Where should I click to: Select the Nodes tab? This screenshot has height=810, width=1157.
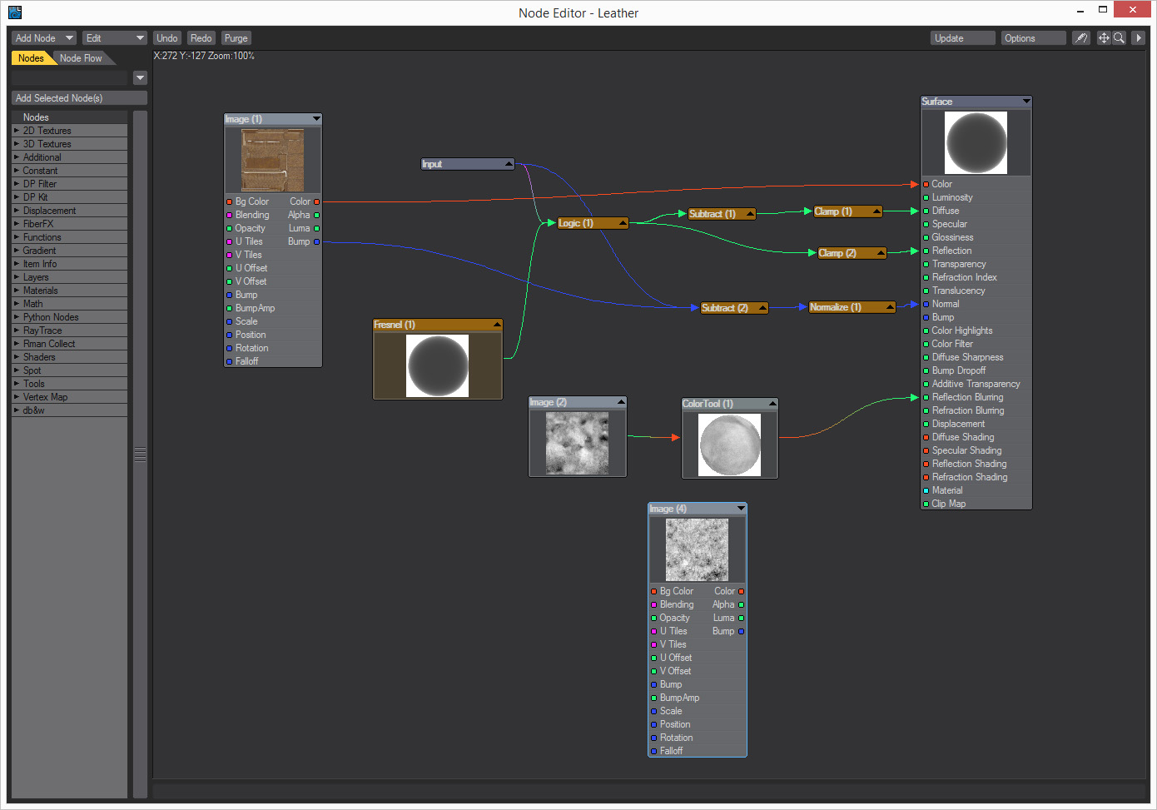[31, 58]
